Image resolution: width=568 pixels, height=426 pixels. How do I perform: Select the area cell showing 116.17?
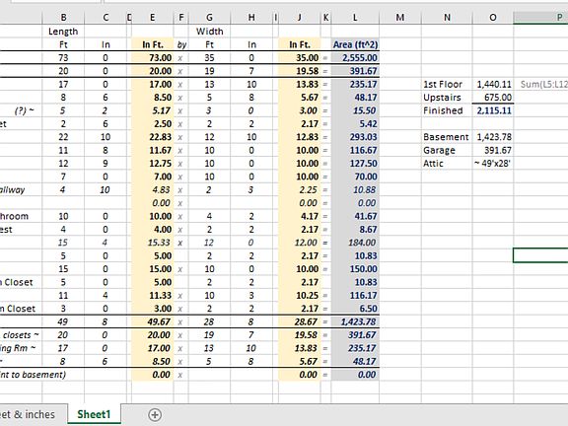click(x=355, y=296)
